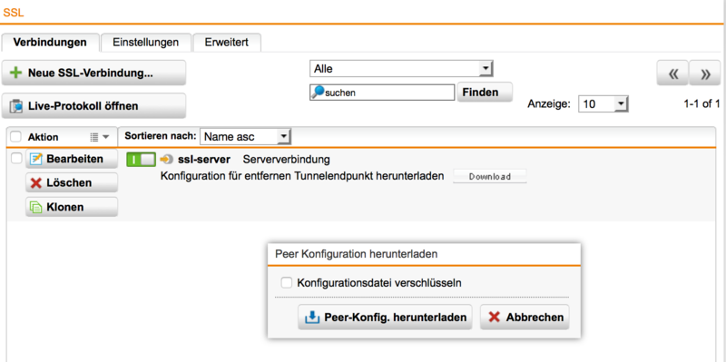
Task: Switch to the Einstellungen tab
Action: point(146,43)
